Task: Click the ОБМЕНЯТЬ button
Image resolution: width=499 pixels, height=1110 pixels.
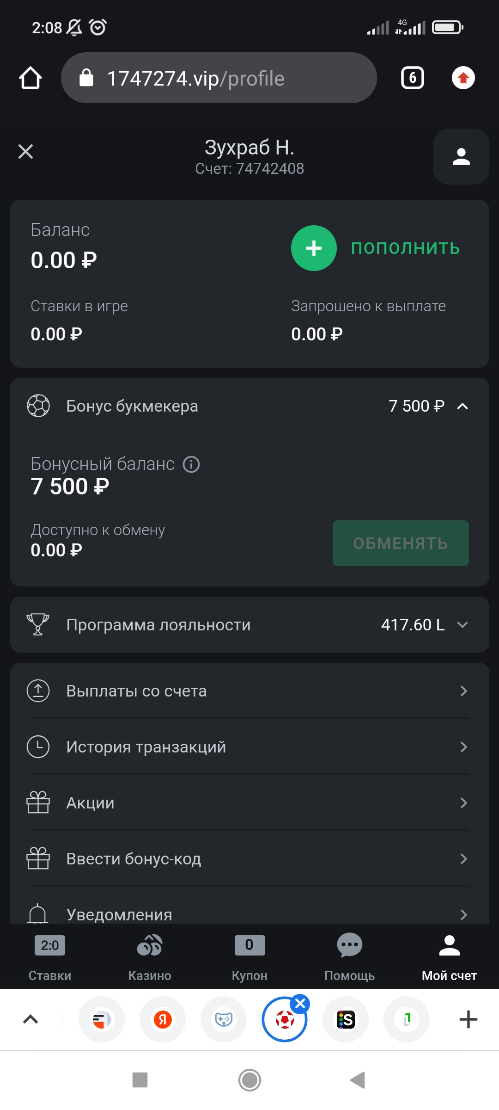Action: (x=401, y=543)
